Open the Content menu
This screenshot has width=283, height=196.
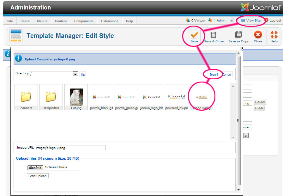(x=61, y=21)
